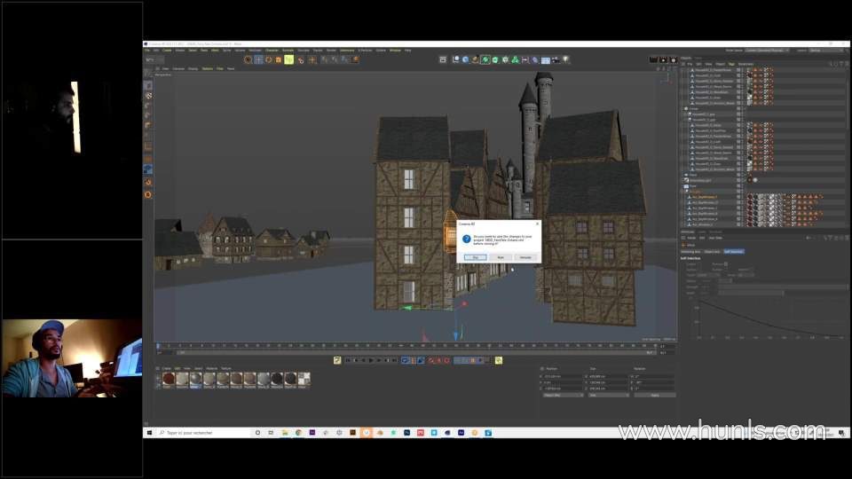Open File Explorer from the taskbar

coord(285,433)
